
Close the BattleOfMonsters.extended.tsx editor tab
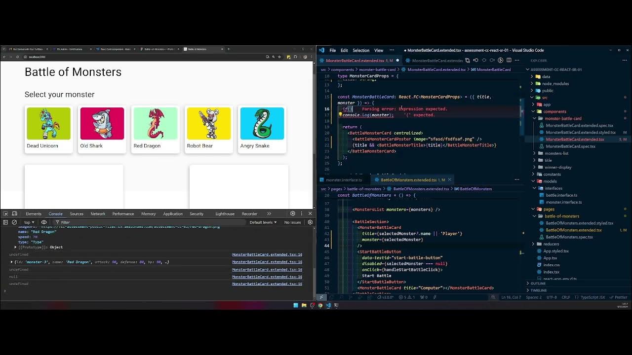449,179
